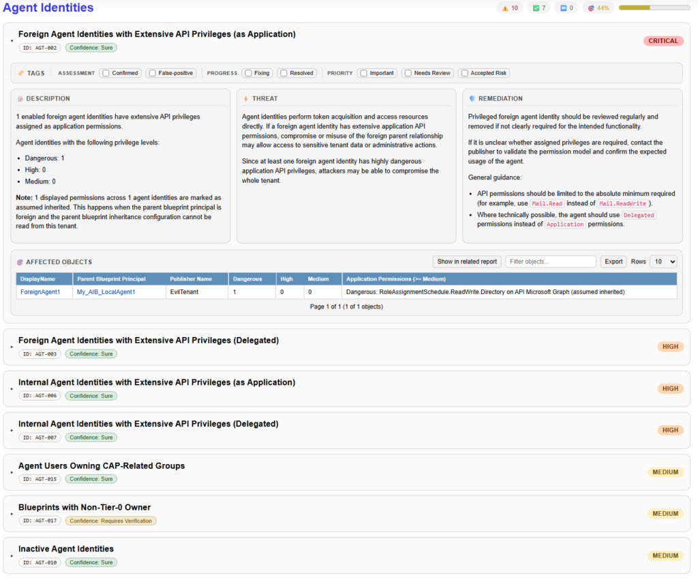Click the HIGH badge on AGT-007
The image size is (698, 578).
click(670, 430)
